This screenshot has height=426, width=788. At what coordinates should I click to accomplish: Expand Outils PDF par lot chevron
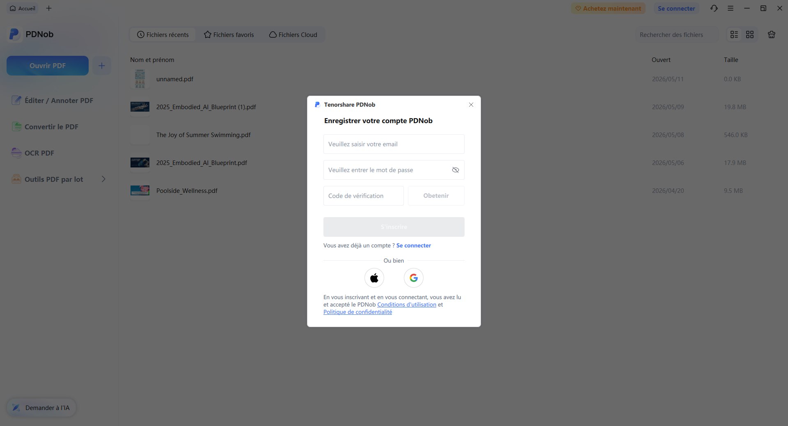(x=103, y=179)
